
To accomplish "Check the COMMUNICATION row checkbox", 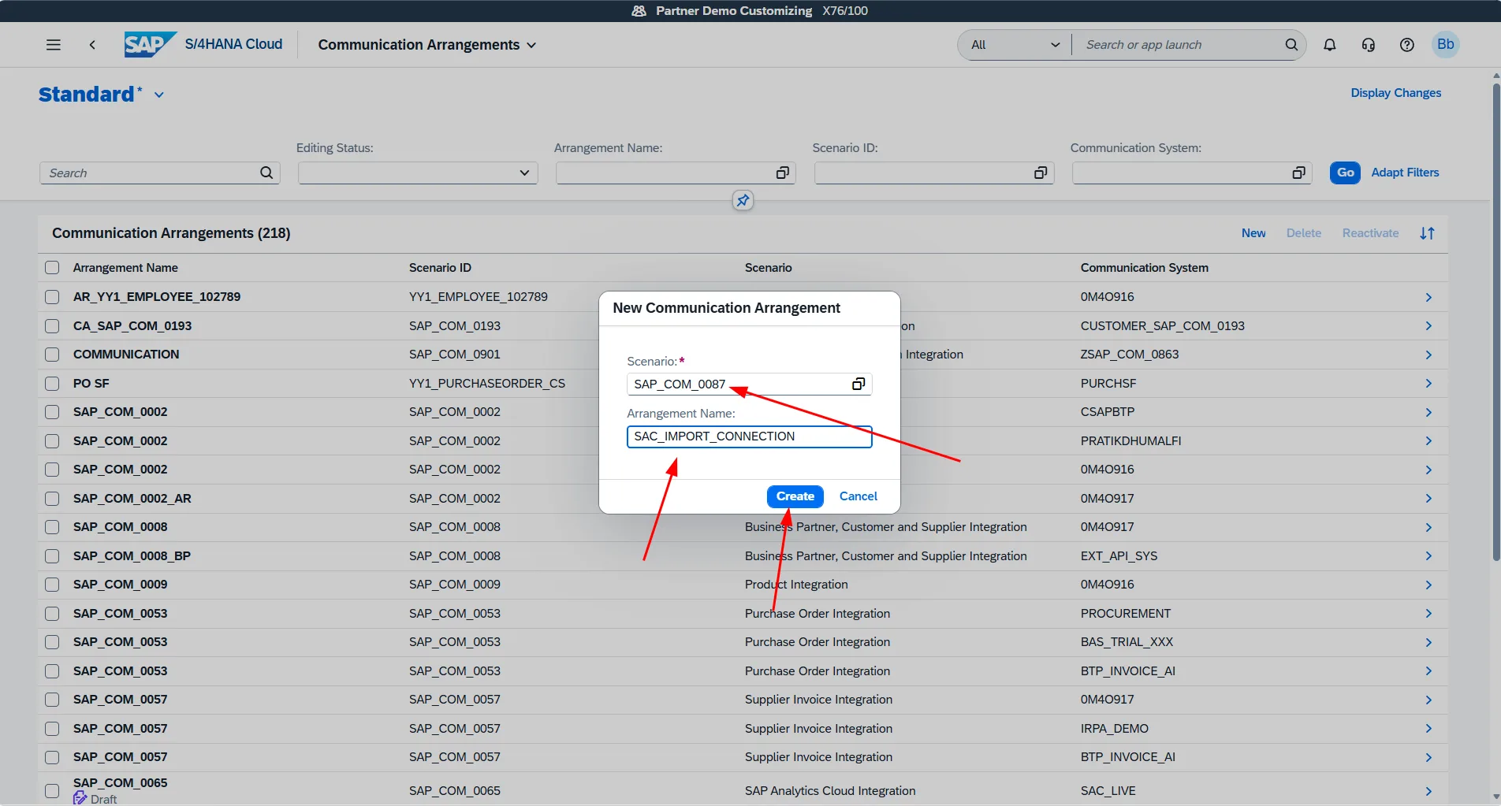I will tap(52, 355).
